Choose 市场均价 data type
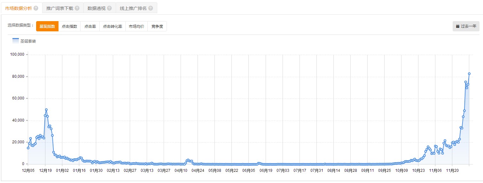This screenshot has height=183, width=483. pyautogui.click(x=136, y=26)
